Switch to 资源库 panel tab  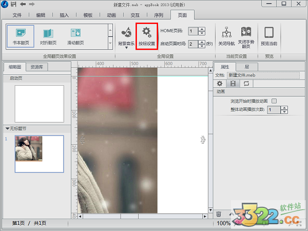click(x=37, y=67)
